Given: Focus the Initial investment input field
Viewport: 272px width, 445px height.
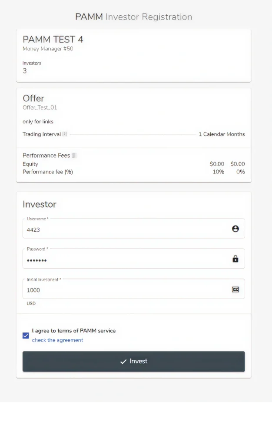Looking at the screenshot, I should coord(133,289).
